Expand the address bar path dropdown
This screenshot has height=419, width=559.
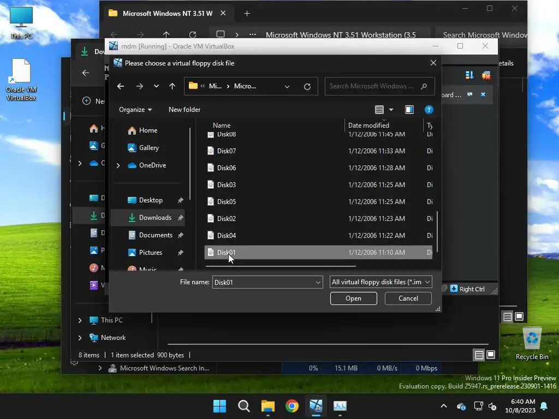(287, 87)
